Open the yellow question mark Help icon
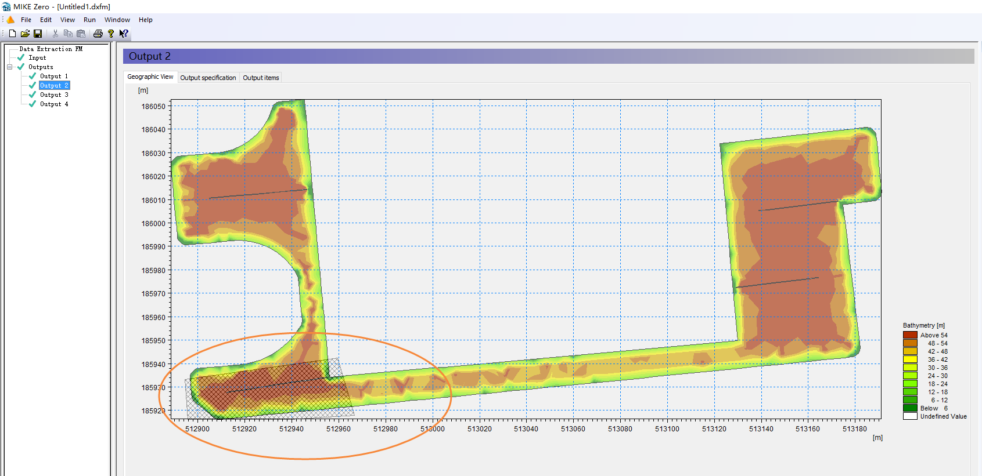 (111, 34)
